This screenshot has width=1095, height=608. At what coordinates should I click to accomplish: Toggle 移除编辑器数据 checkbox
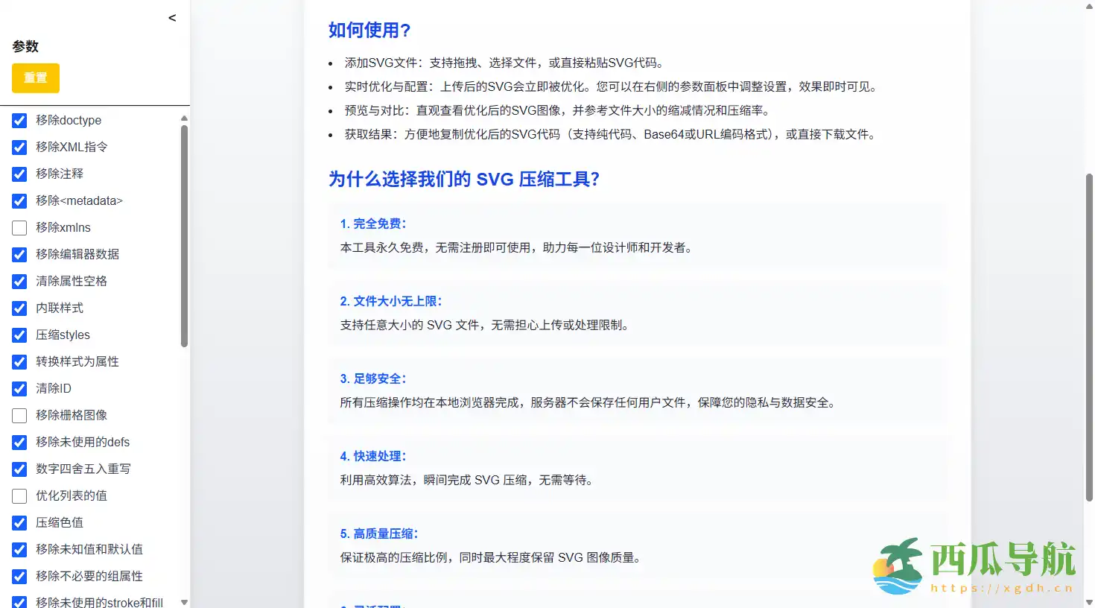[x=19, y=255]
